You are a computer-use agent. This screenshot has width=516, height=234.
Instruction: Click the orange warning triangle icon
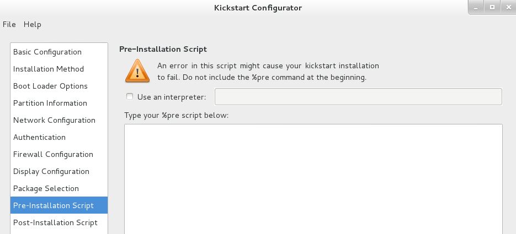(x=137, y=71)
